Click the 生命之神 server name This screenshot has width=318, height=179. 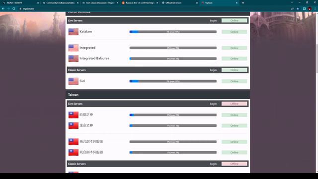pyautogui.click(x=86, y=125)
